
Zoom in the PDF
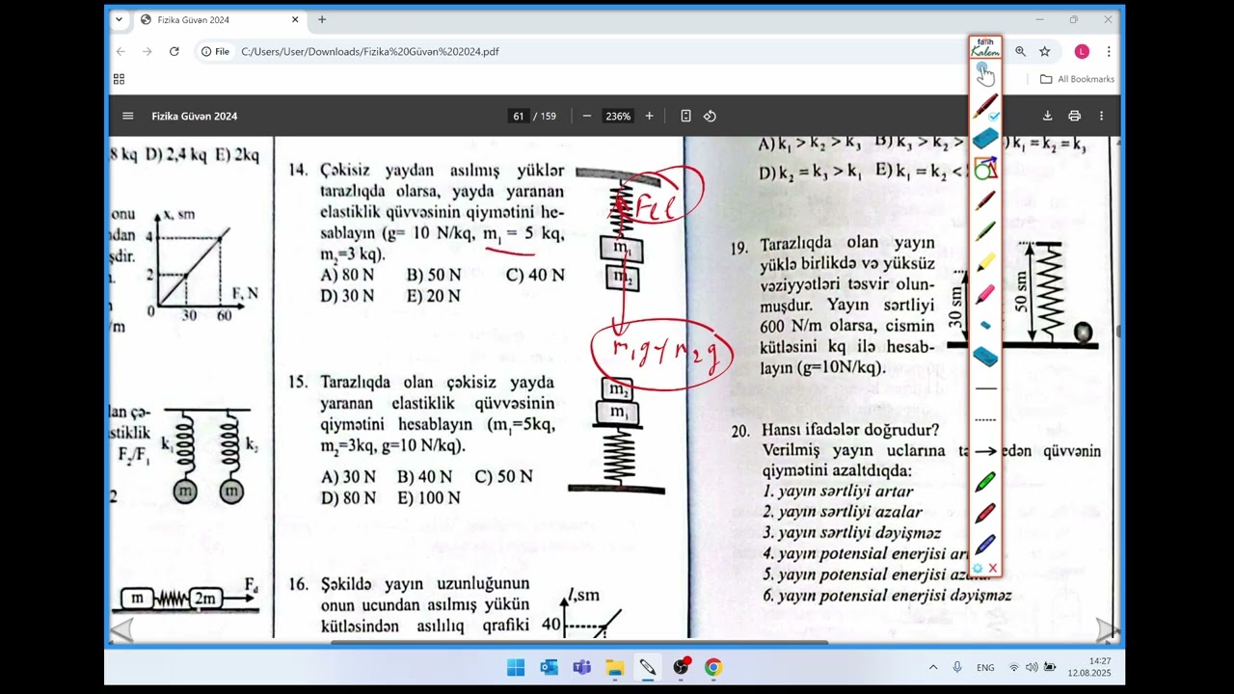click(x=649, y=116)
